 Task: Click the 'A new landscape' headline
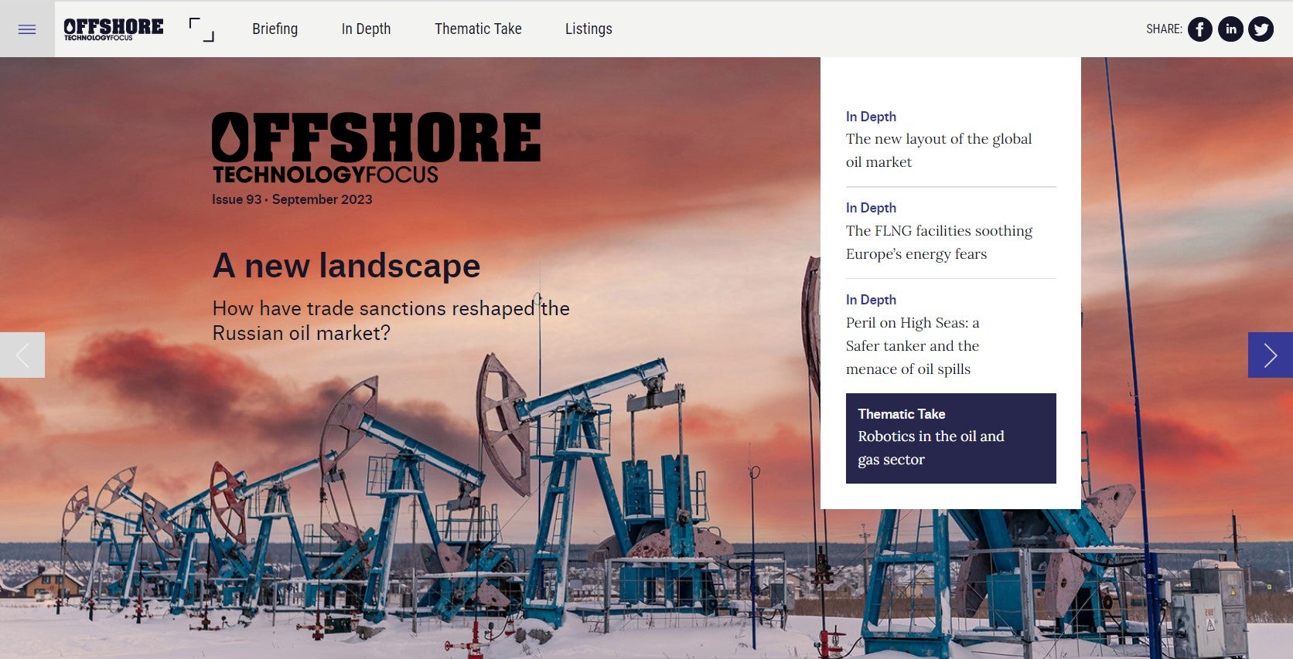(x=346, y=267)
